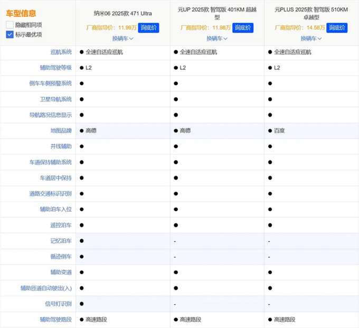Click 询底价 for 元PLUS 2025款
The image size is (359, 328).
(337, 27)
